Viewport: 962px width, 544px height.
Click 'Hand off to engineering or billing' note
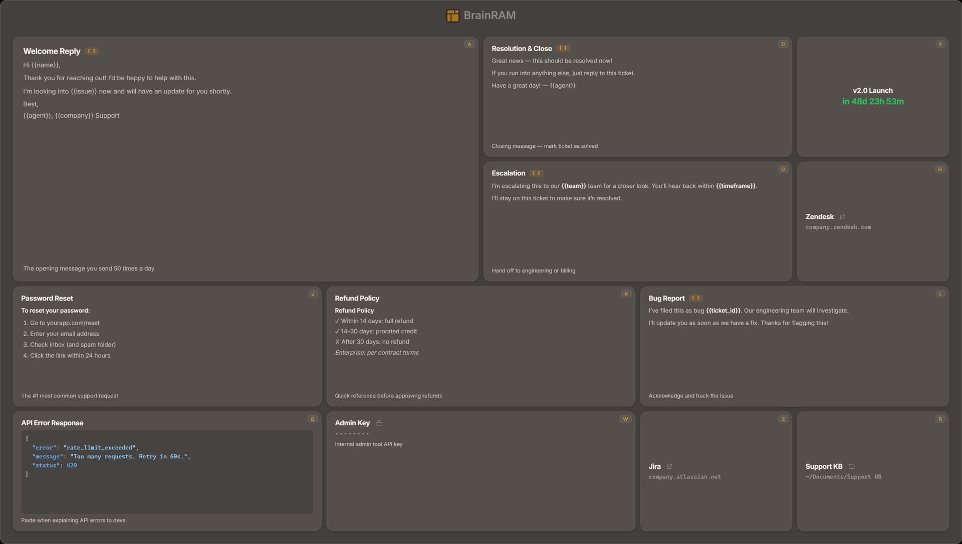[x=533, y=271]
